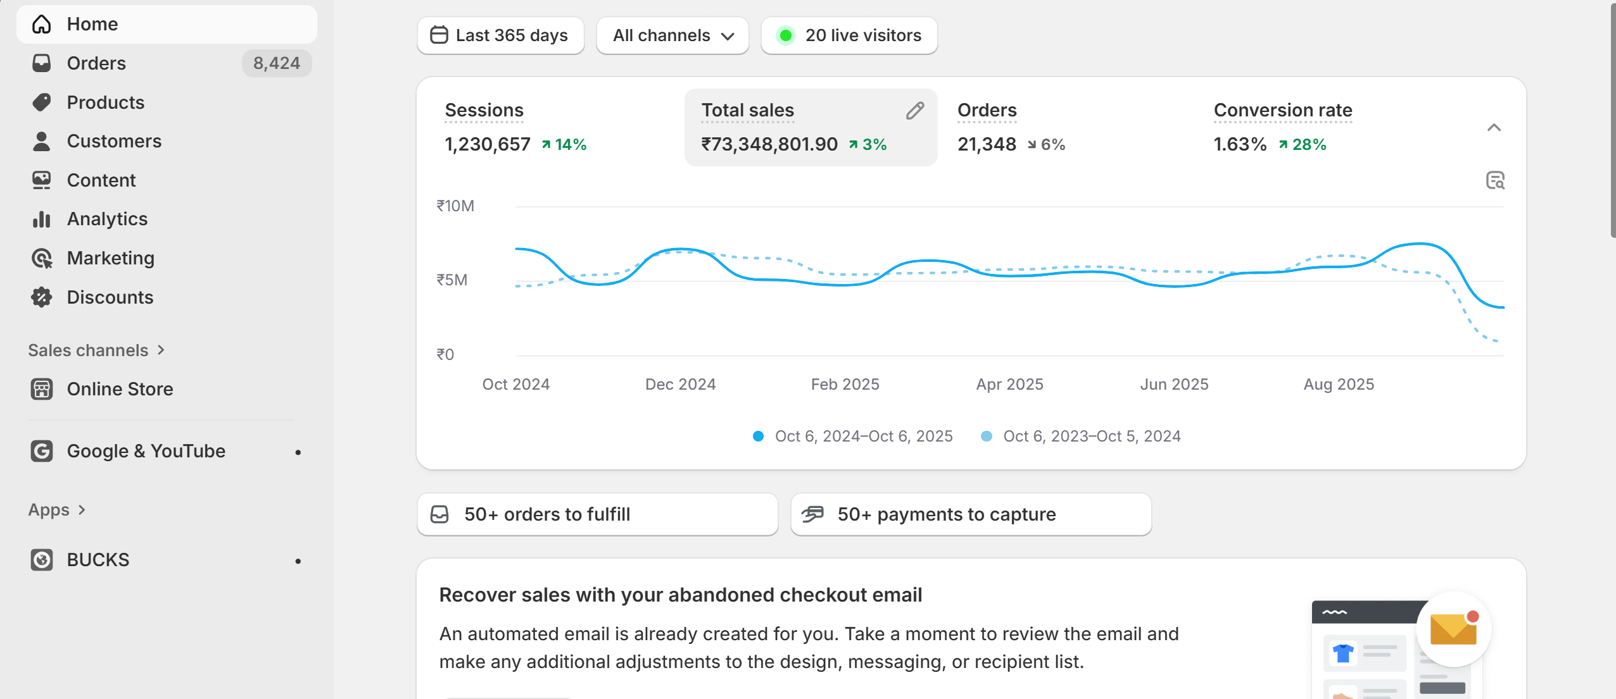Click the report view icon above the chart
The width and height of the screenshot is (1616, 699).
tap(1494, 181)
